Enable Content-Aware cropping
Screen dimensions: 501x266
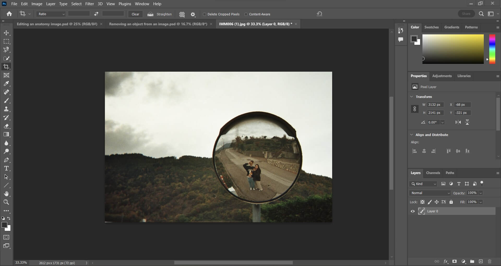point(246,14)
